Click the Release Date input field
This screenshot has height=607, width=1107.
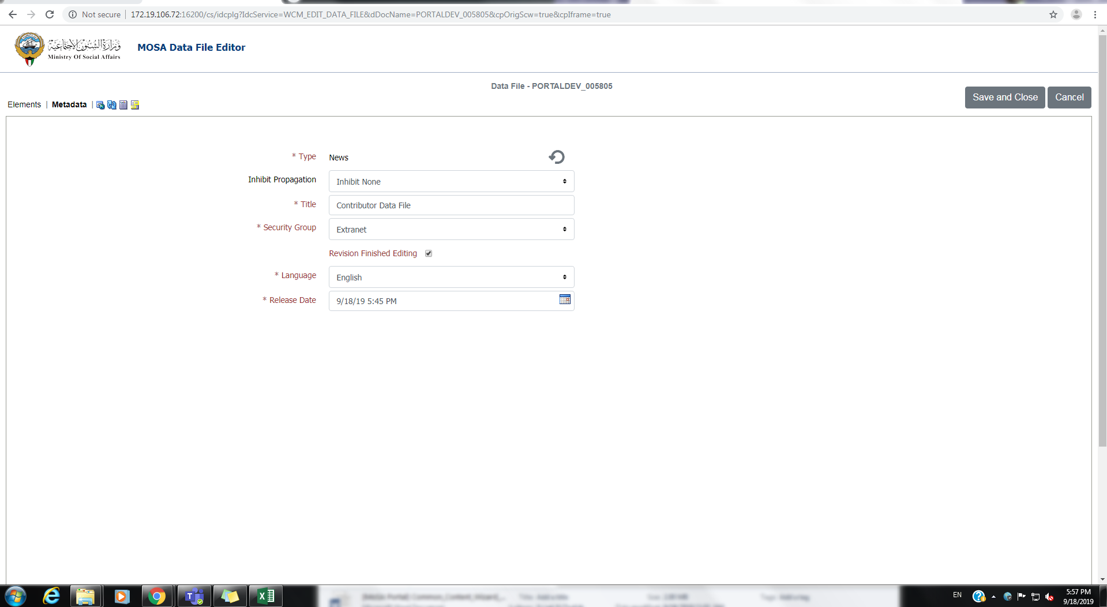441,301
